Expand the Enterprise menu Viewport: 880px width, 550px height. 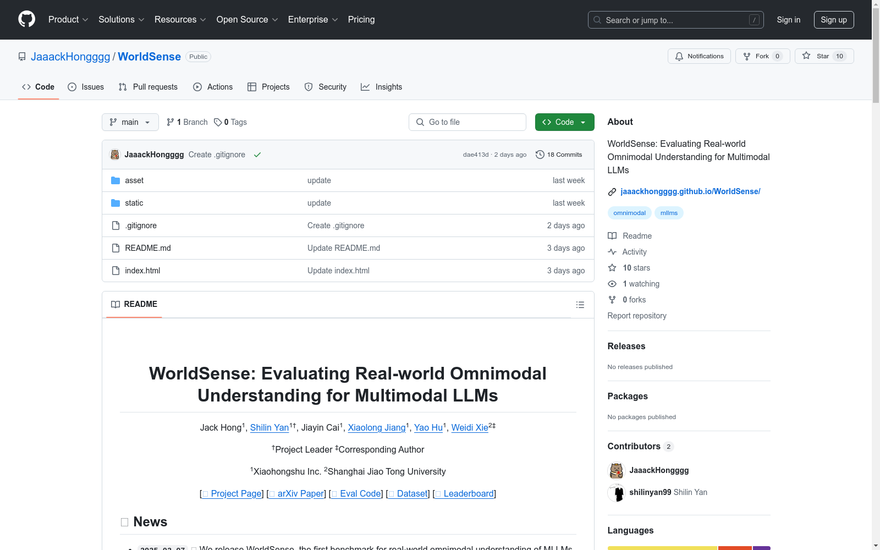313,20
